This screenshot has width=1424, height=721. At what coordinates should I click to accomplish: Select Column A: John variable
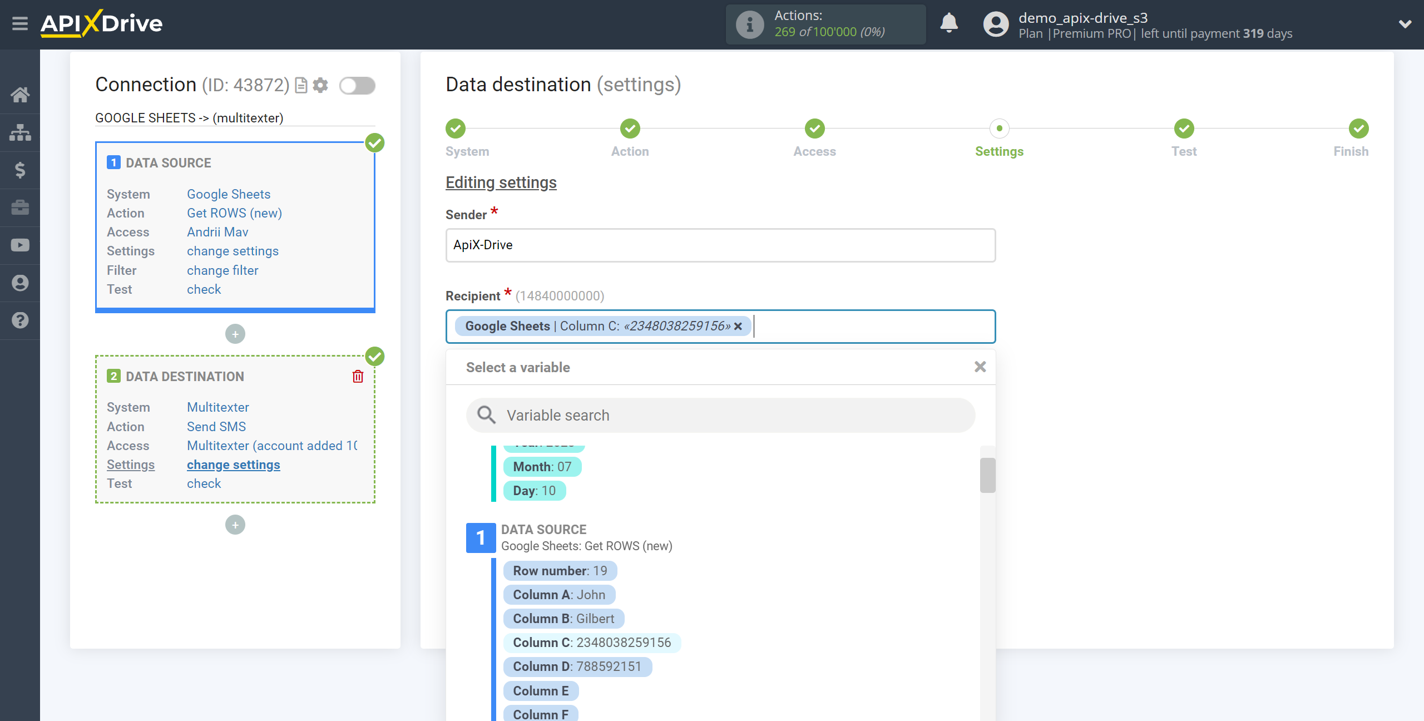[x=559, y=595]
